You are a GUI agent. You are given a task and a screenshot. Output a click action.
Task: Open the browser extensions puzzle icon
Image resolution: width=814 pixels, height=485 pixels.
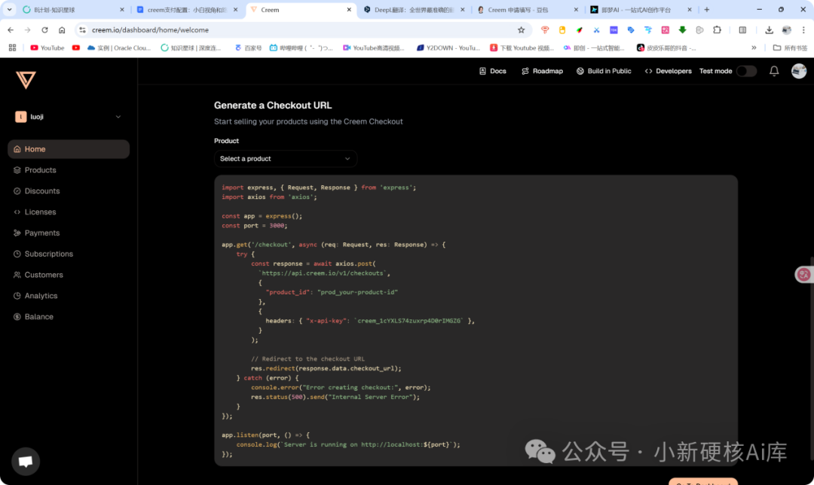[x=717, y=30]
